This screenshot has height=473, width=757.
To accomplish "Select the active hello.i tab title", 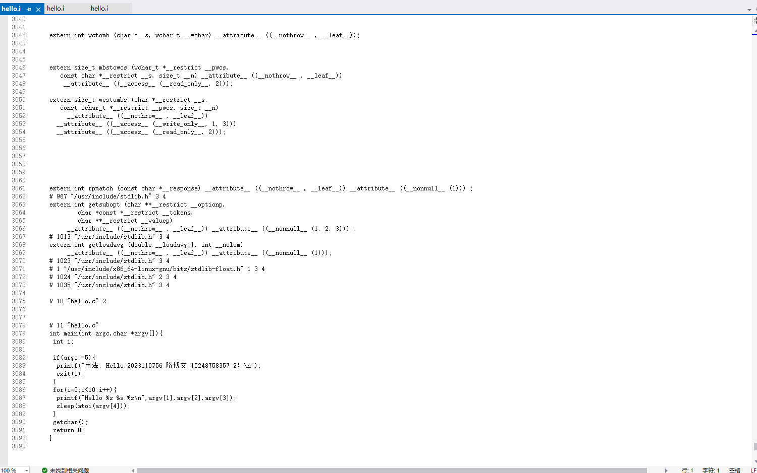I will 11,9.
